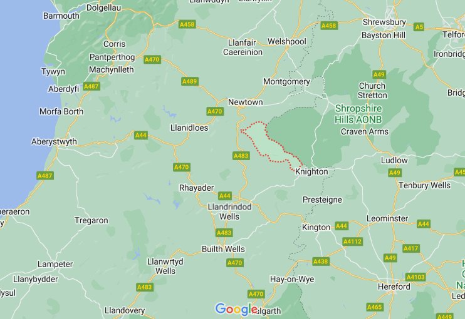This screenshot has height=319, width=465.
Task: Select the Ludlow town label
Action: (x=394, y=160)
